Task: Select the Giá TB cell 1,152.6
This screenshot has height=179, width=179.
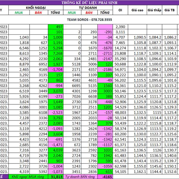Action: 169,172
